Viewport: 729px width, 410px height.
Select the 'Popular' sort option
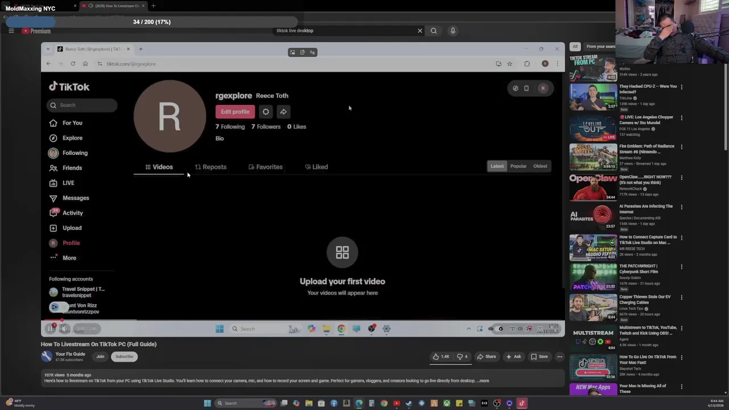[x=518, y=166]
